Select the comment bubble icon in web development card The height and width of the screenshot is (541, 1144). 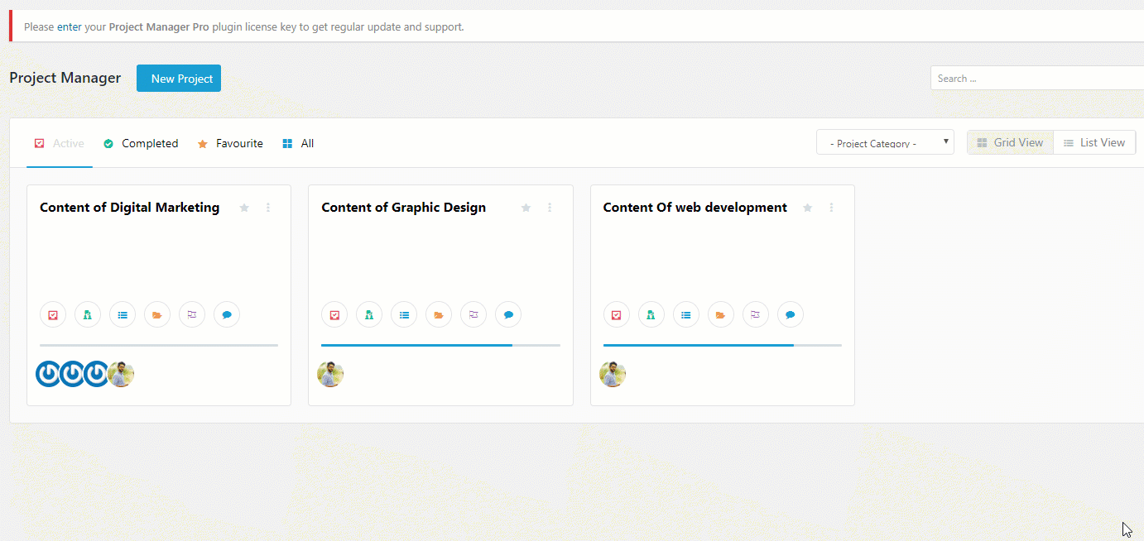(x=791, y=314)
